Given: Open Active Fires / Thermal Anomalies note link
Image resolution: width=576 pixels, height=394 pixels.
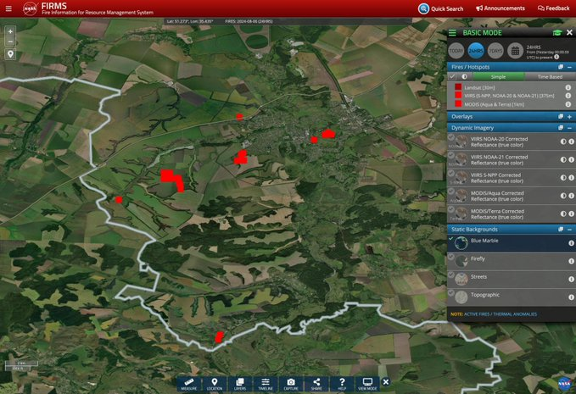Looking at the screenshot, I should tap(501, 314).
